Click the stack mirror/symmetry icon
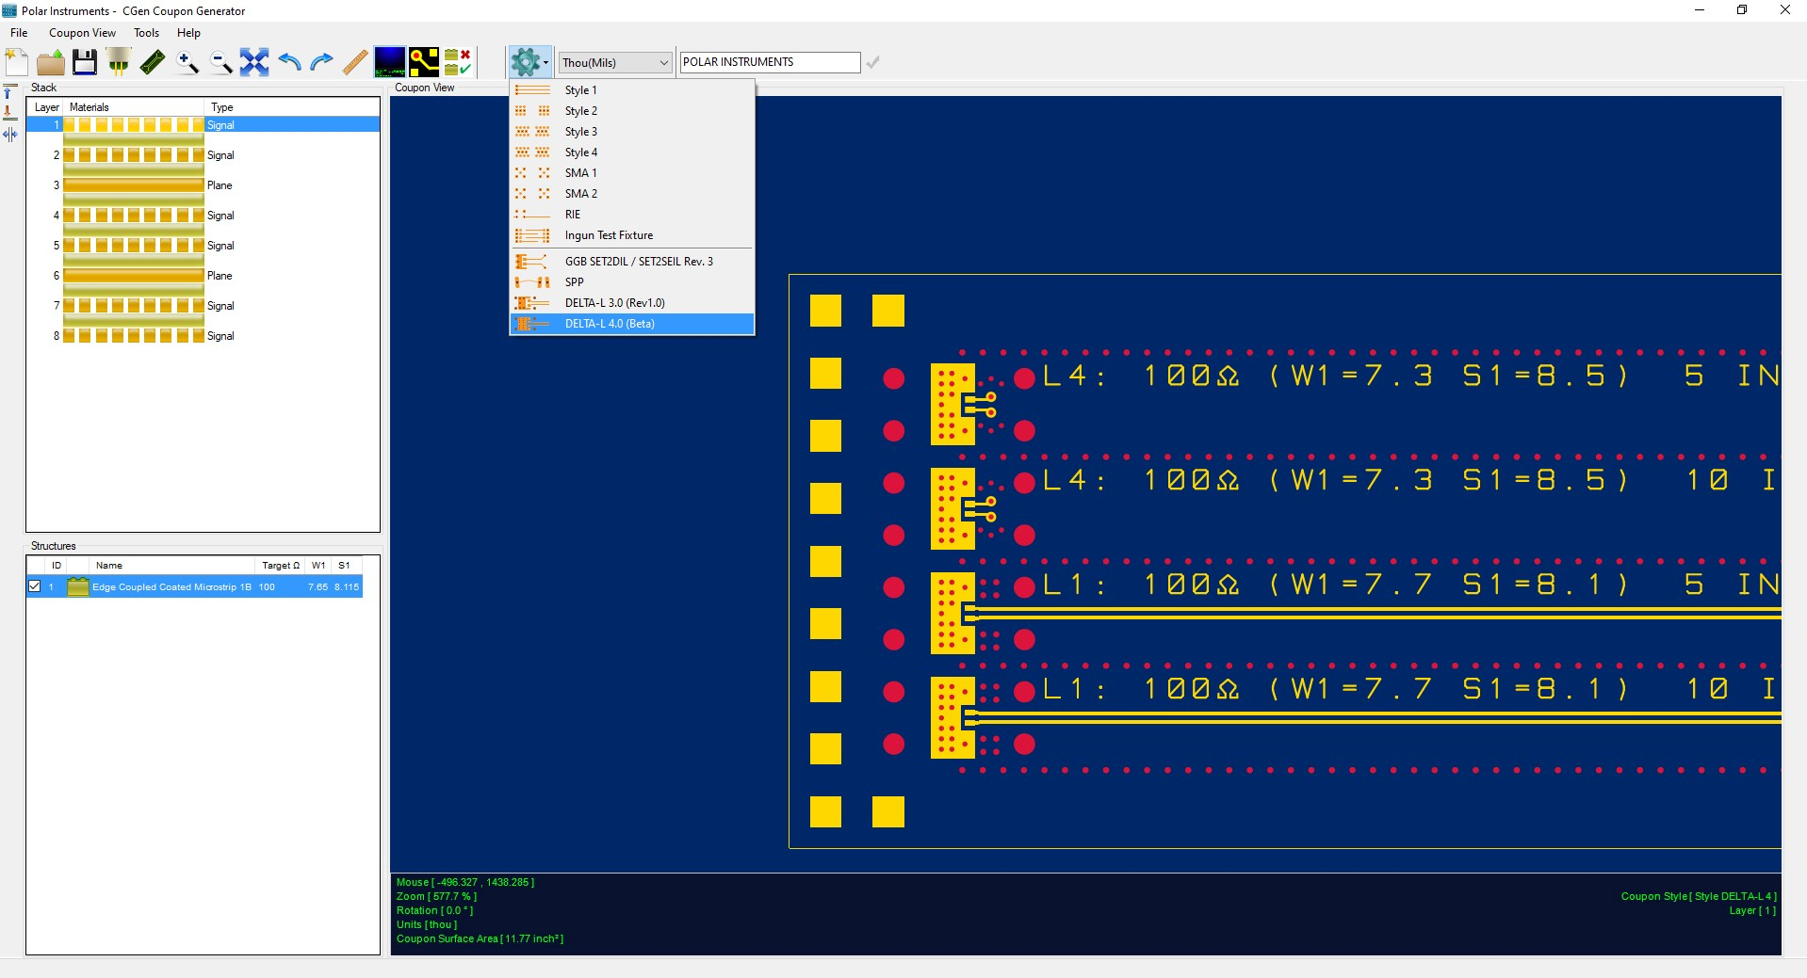1807x978 pixels. 9,135
